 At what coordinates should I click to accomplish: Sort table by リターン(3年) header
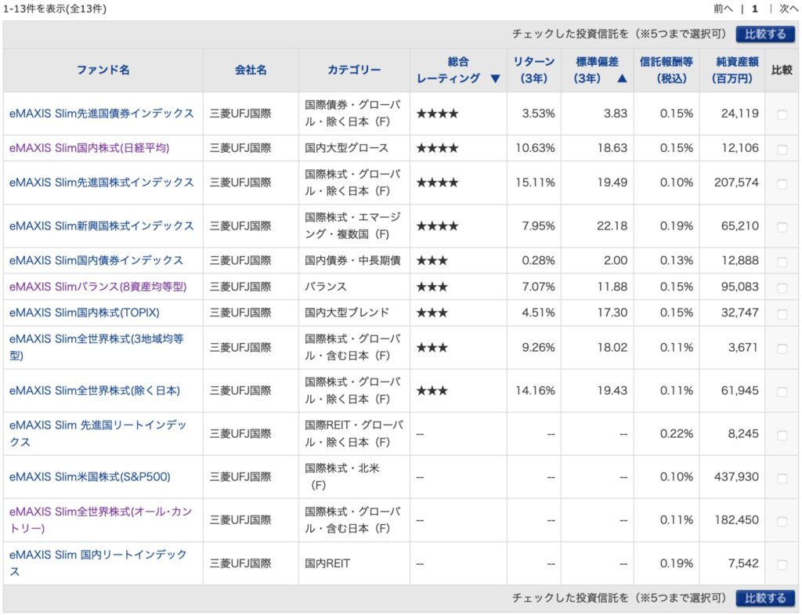pos(533,70)
